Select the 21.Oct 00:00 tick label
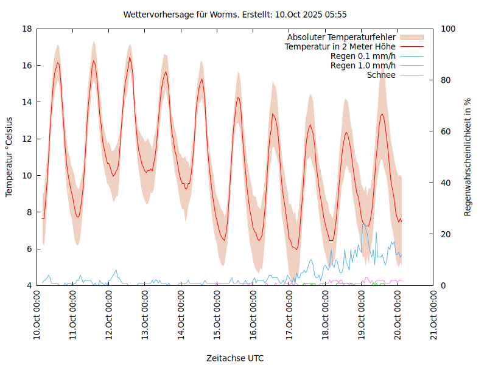The image size is (487, 365). (x=434, y=316)
